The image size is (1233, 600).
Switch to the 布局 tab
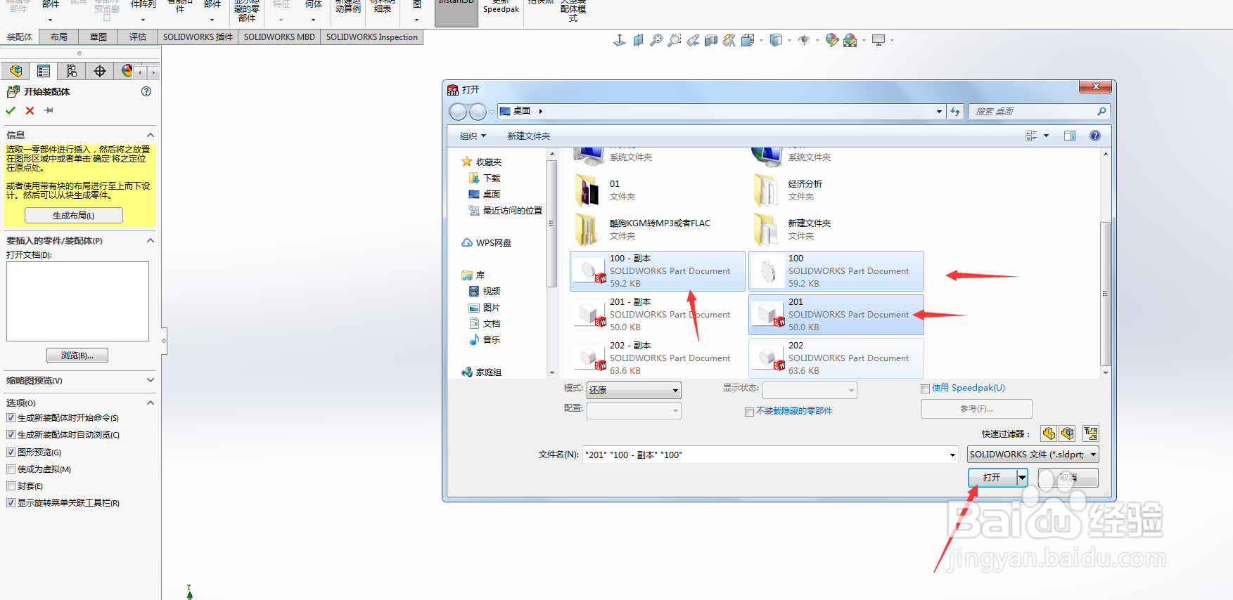tap(59, 37)
